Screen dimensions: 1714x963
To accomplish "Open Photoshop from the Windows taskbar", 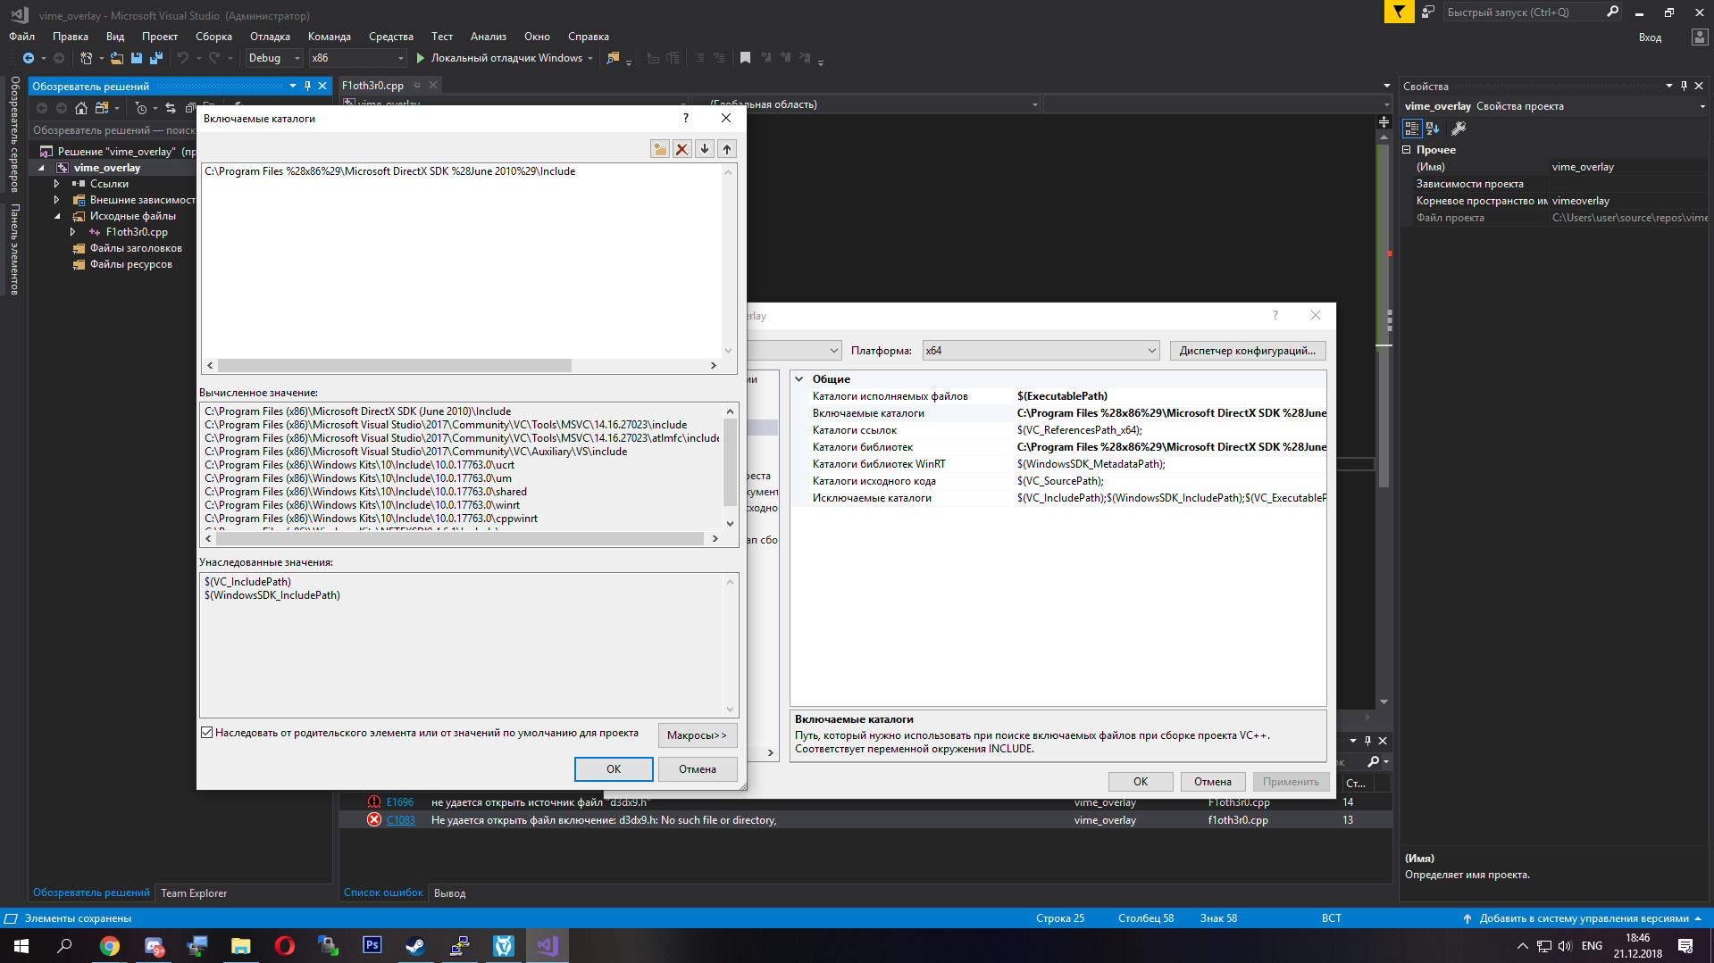I will point(372,945).
